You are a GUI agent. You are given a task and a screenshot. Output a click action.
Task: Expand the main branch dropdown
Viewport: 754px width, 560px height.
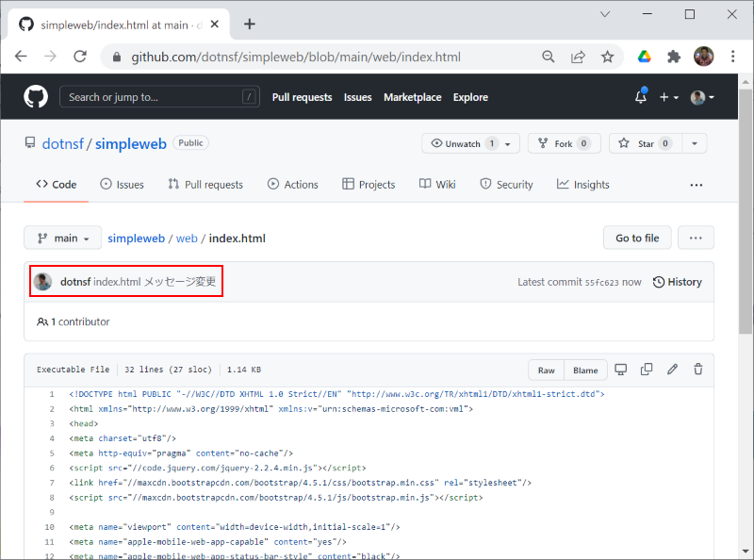click(x=62, y=239)
